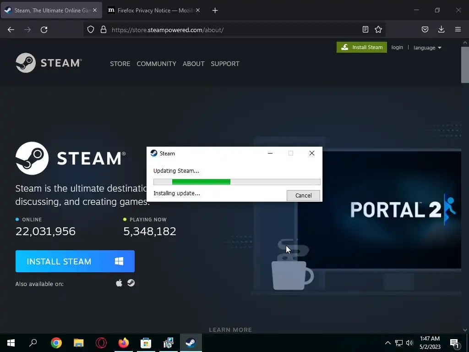The height and width of the screenshot is (352, 469).
Task: Open the notification center icon
Action: point(455,343)
